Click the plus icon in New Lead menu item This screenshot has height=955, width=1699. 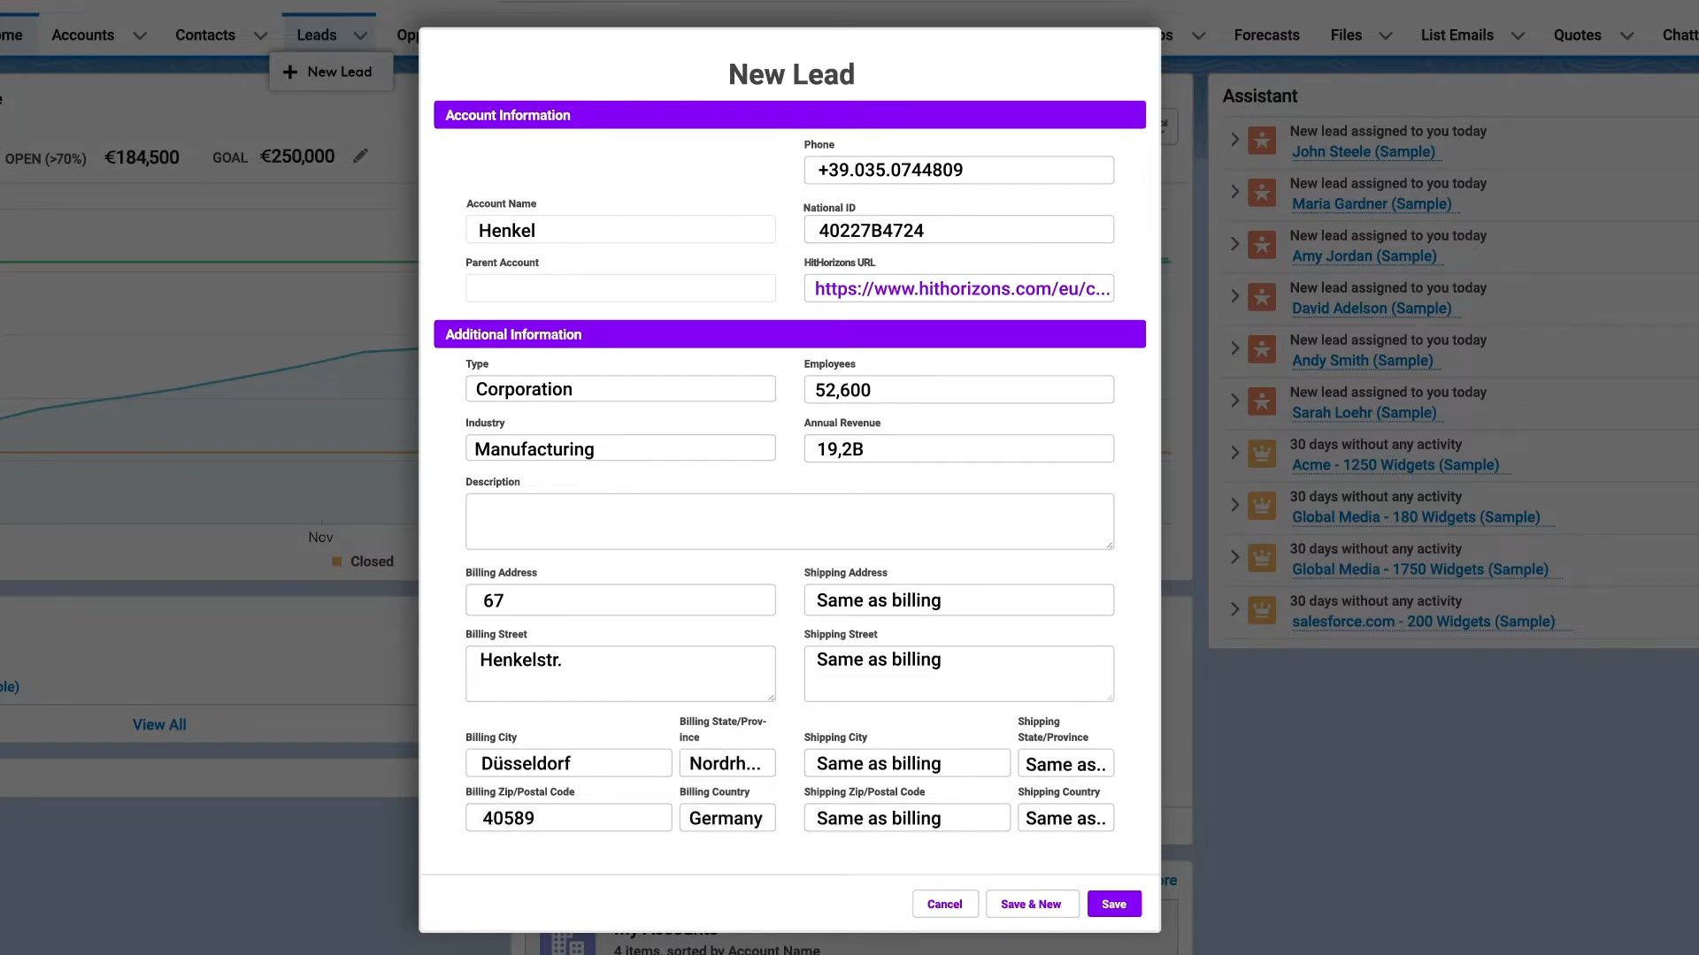tap(289, 72)
